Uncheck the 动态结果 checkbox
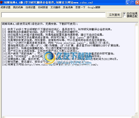 124,13
